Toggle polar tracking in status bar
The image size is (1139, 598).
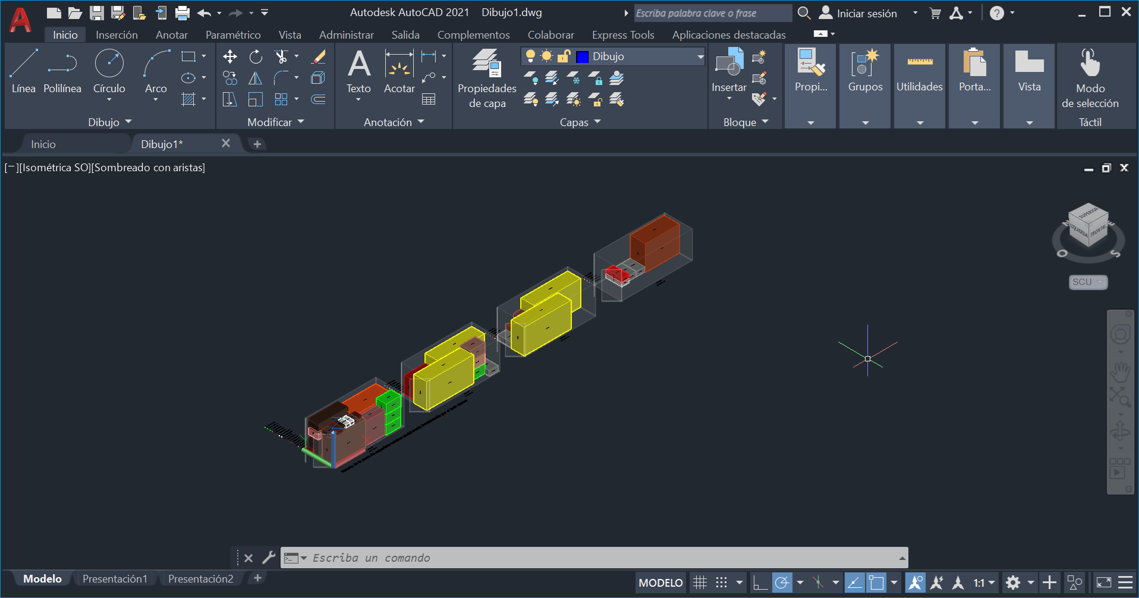click(x=782, y=583)
